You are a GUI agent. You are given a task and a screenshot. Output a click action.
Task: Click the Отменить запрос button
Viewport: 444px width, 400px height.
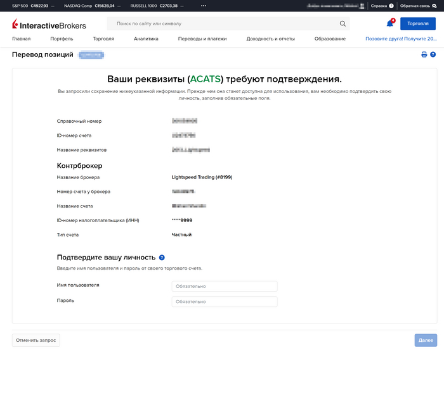[36, 341]
